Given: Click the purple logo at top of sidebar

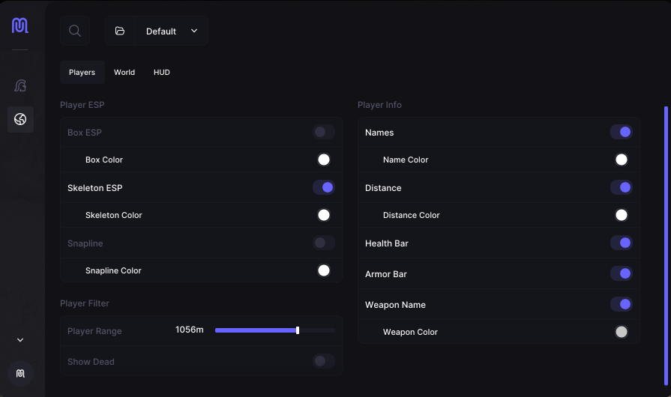Looking at the screenshot, I should click(20, 25).
